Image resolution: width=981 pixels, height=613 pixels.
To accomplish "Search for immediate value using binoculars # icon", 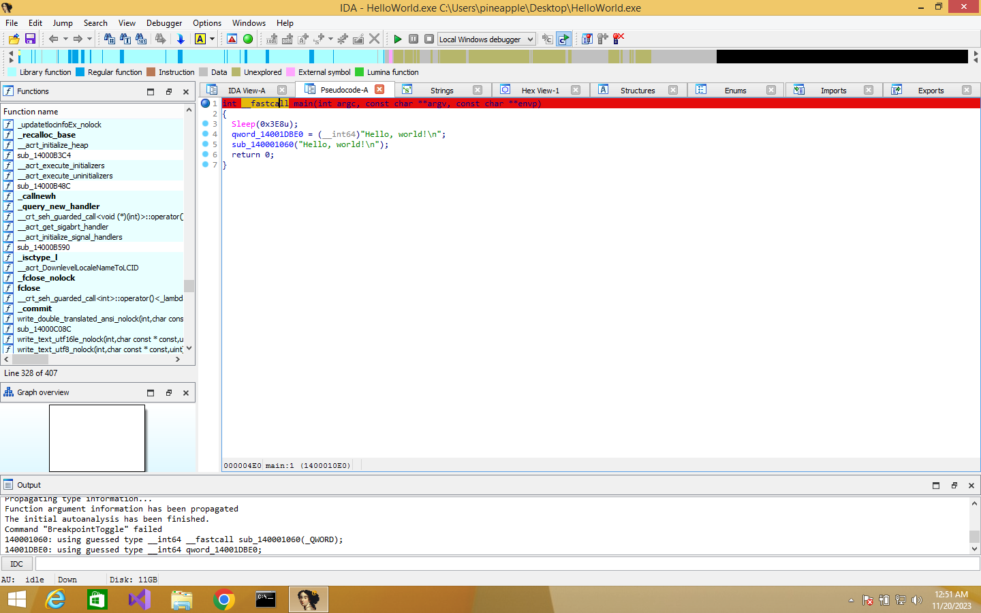I will [x=110, y=39].
